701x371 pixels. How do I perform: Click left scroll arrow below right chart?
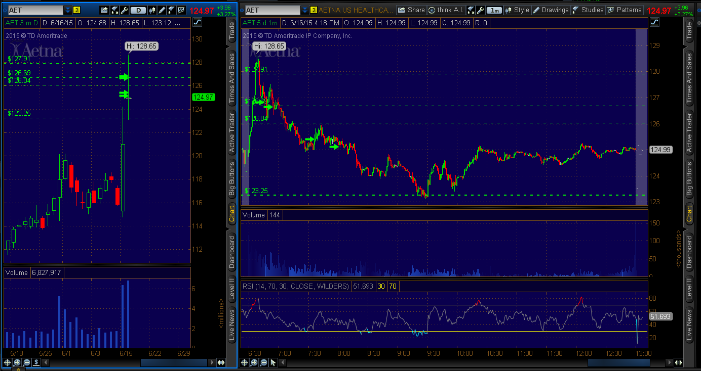click(x=282, y=362)
